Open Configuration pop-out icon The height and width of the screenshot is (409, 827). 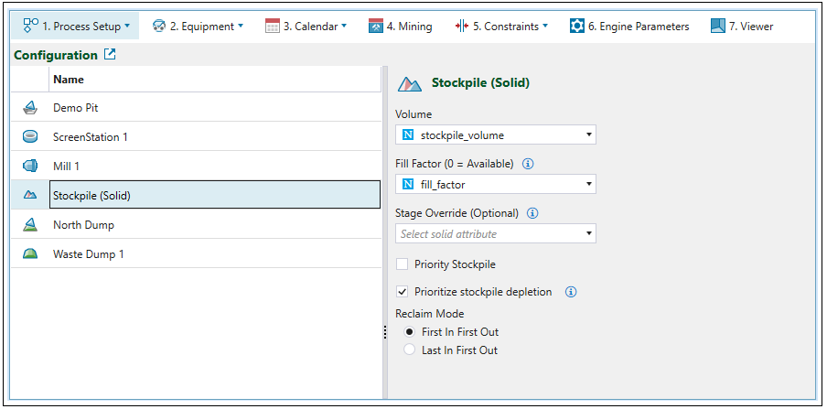[111, 55]
